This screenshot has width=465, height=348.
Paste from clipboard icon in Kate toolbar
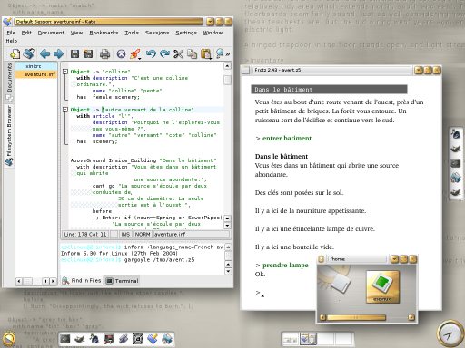click(206, 54)
